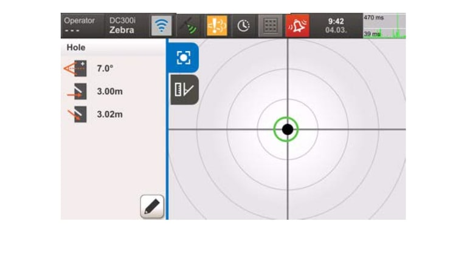Select the 3.00m depth value
Image resolution: width=467 pixels, height=267 pixels.
pos(110,92)
